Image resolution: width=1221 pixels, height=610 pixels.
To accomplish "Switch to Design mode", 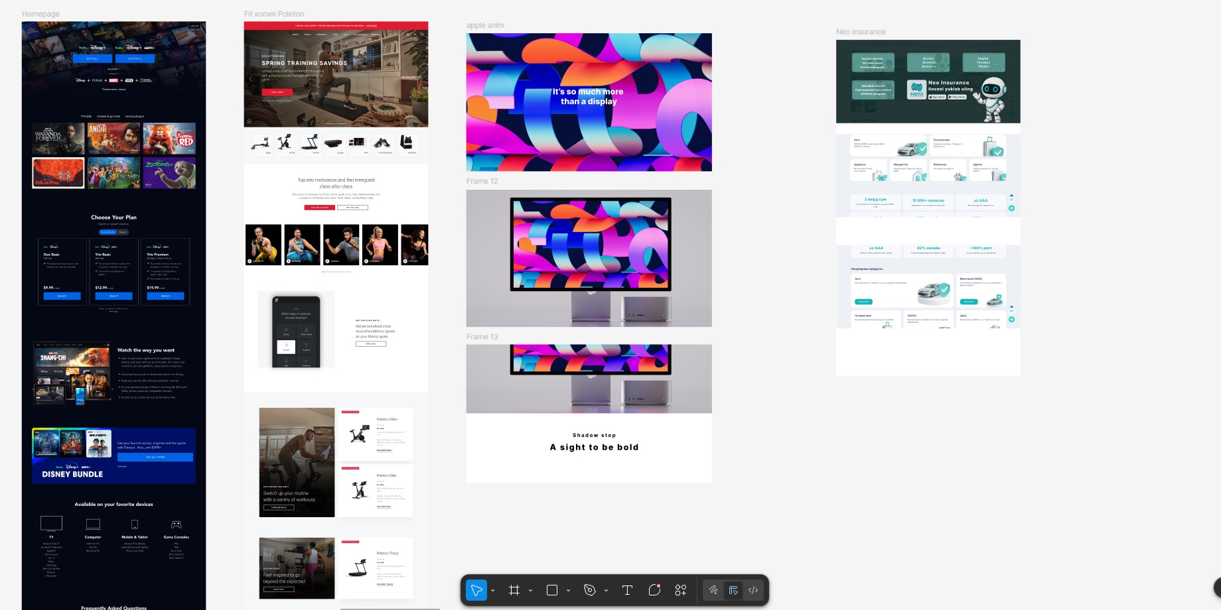I will pyautogui.click(x=733, y=590).
